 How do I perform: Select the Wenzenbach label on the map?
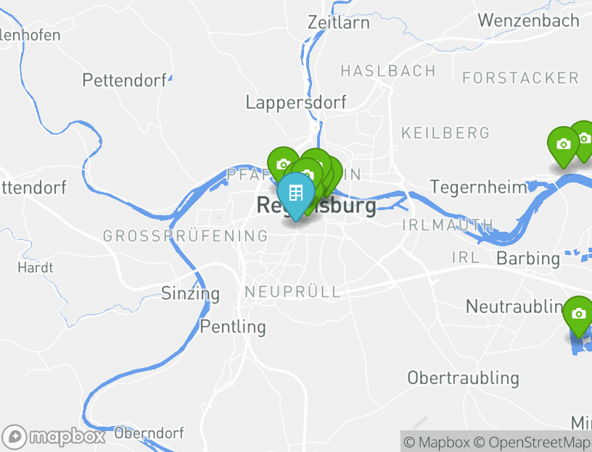[529, 20]
